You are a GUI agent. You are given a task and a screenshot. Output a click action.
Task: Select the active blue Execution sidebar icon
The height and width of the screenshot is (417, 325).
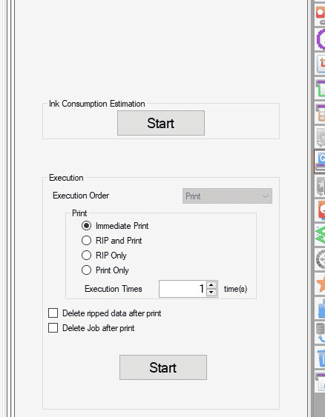[x=321, y=161]
